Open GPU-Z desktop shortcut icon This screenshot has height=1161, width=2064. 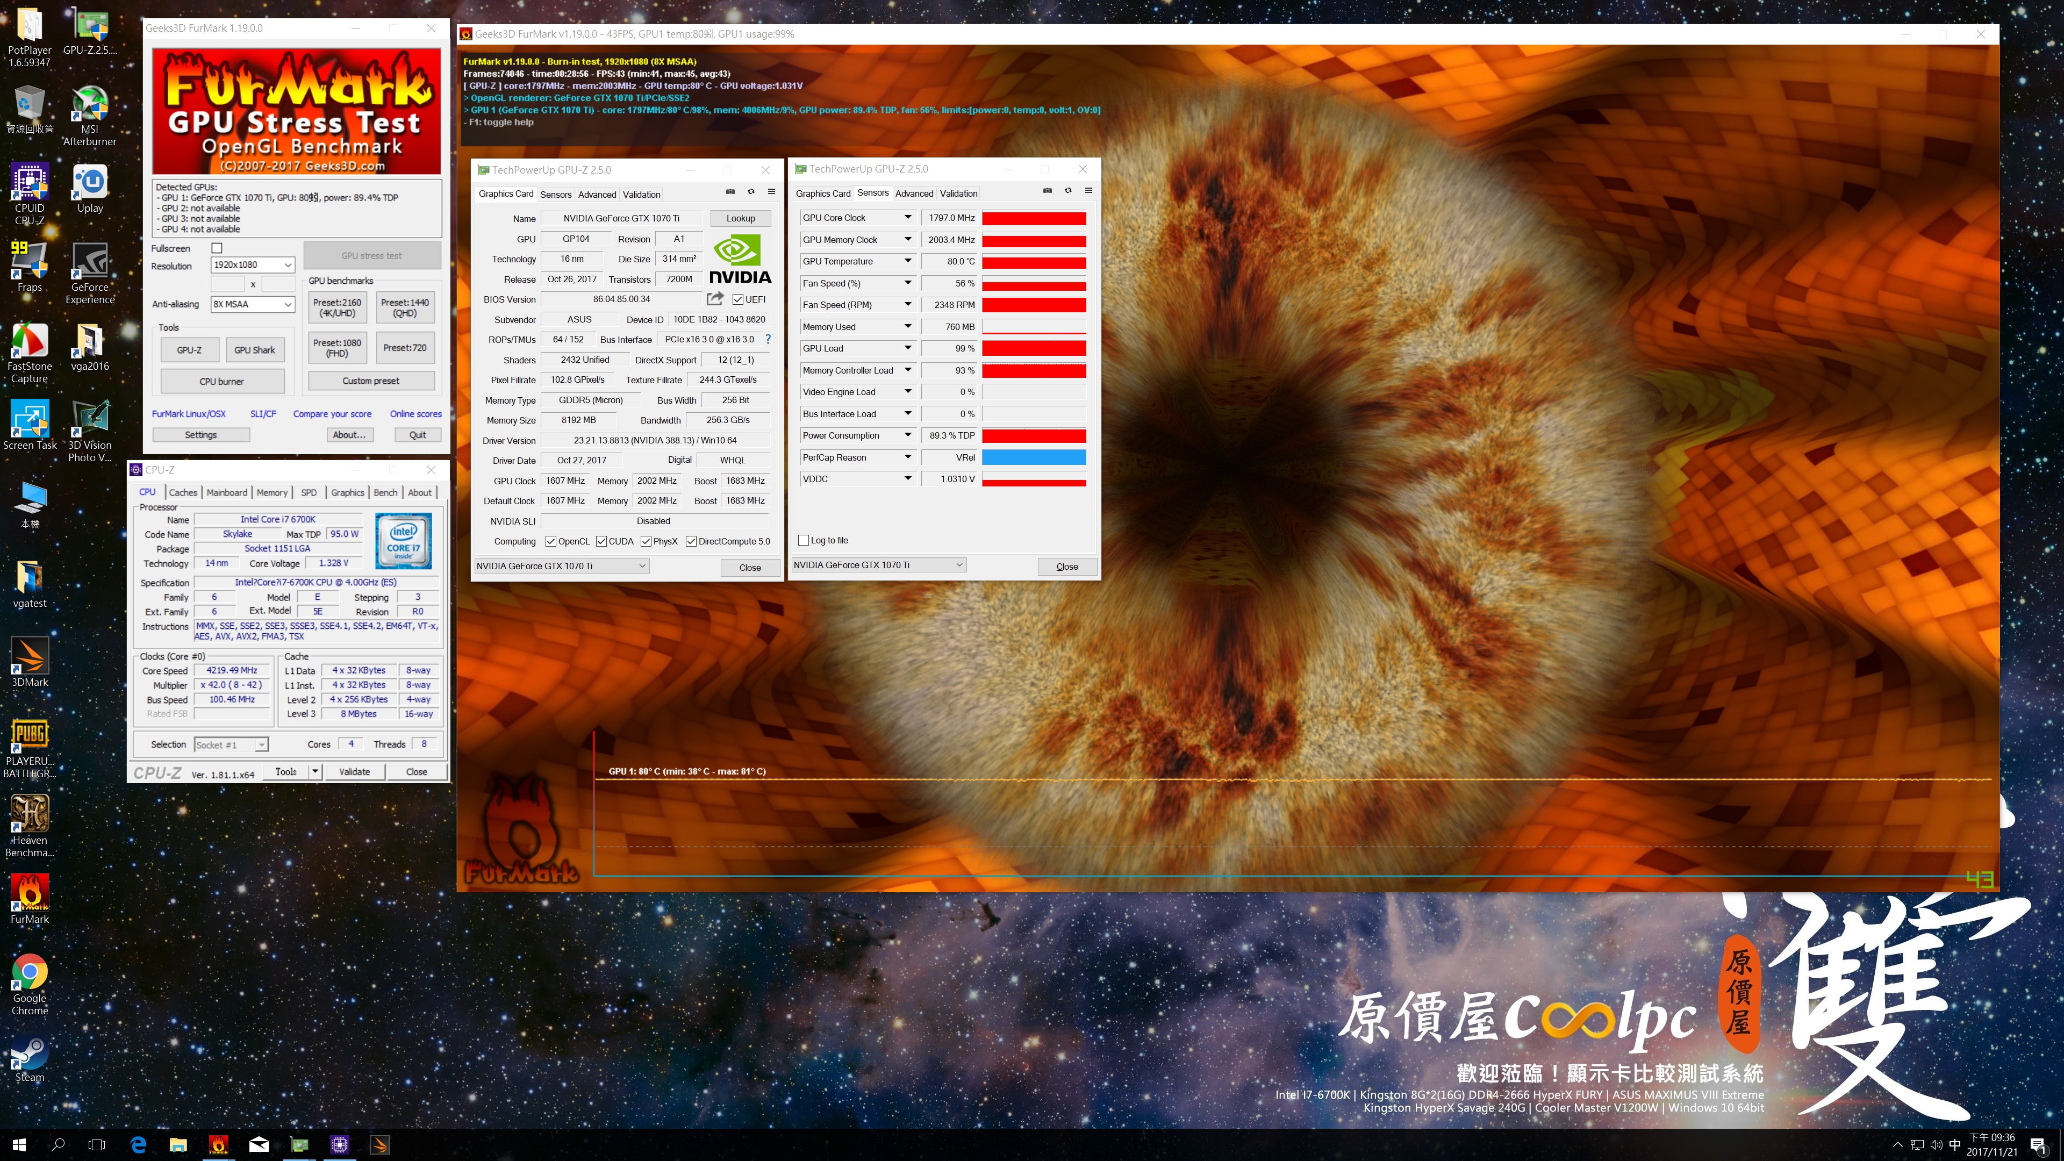pos(90,32)
